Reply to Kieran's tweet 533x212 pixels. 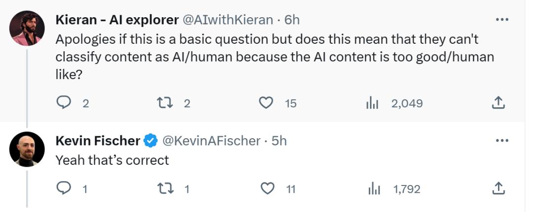point(64,102)
